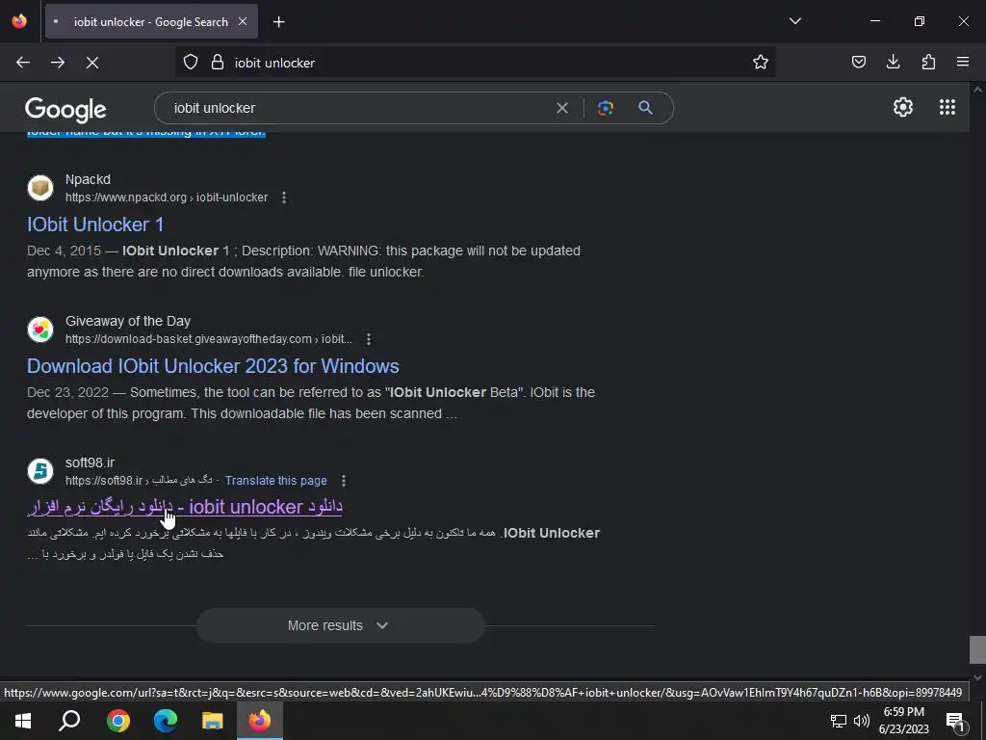Go back to the previous page

(x=23, y=63)
